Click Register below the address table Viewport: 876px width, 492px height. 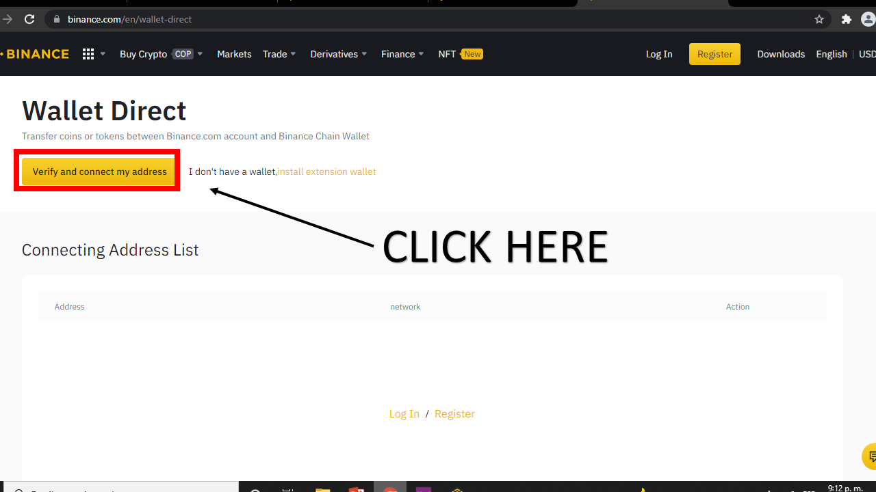(454, 413)
